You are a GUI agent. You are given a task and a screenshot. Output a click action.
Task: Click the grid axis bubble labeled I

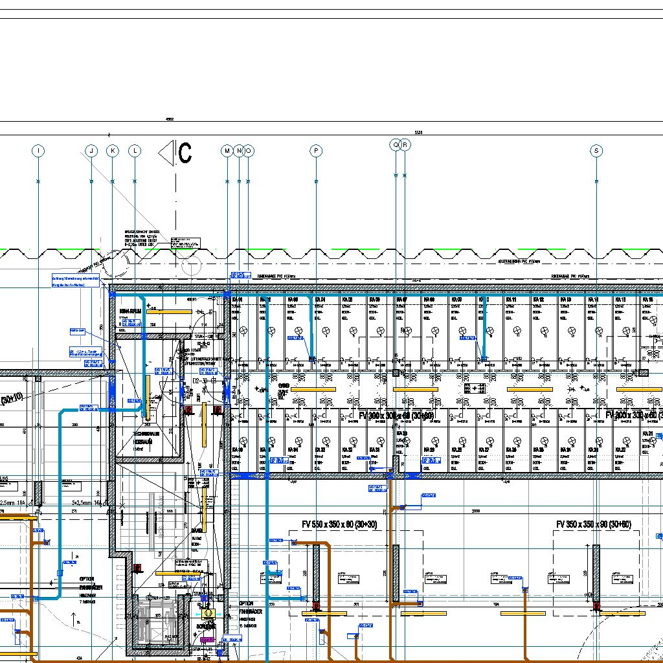(x=39, y=151)
